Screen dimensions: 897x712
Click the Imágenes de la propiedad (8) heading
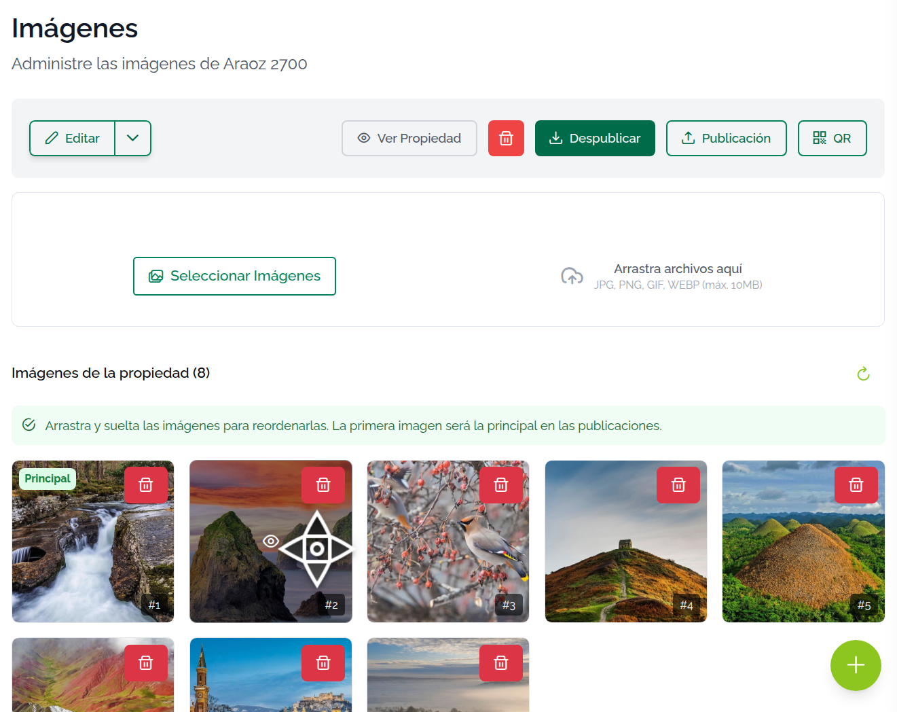[x=111, y=373]
